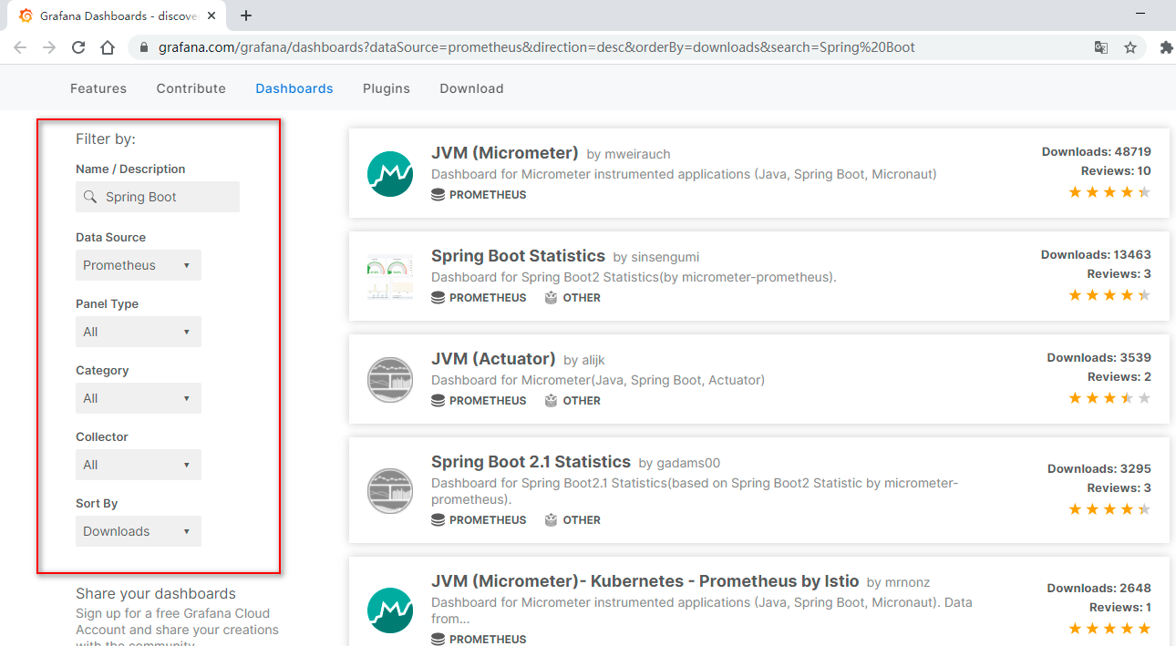
Task: Open the JVM (Micrometer) dashboard logo thumbnail
Action: pyautogui.click(x=390, y=173)
